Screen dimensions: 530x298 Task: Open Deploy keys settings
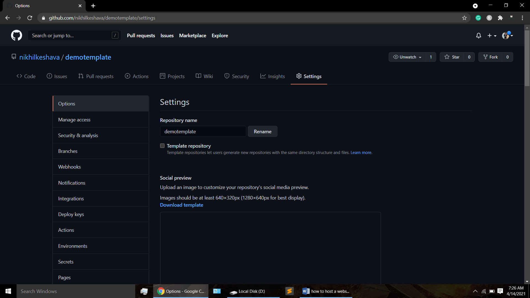(101, 214)
